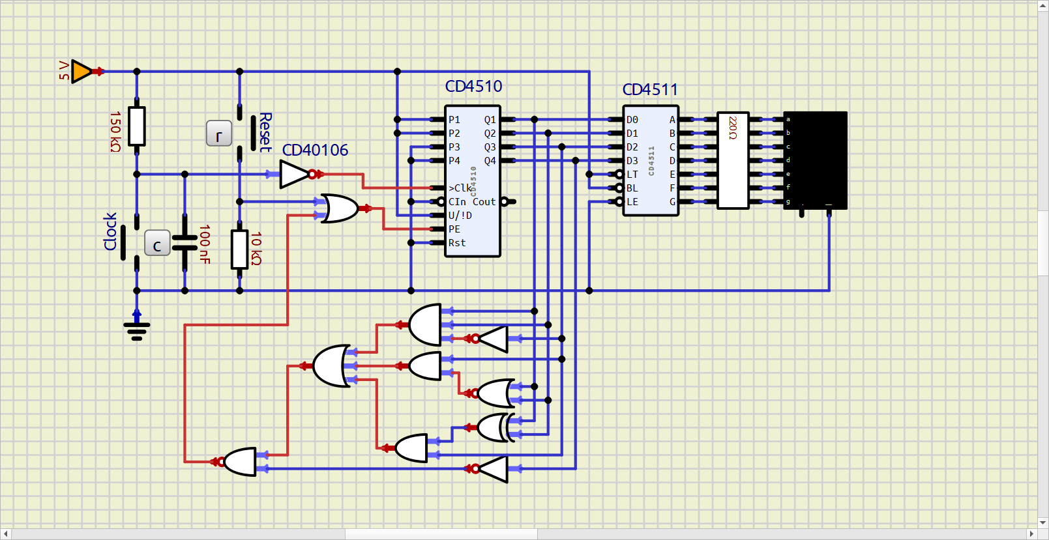
Task: Select the CD4510 counter chip
Action: pyautogui.click(x=473, y=181)
